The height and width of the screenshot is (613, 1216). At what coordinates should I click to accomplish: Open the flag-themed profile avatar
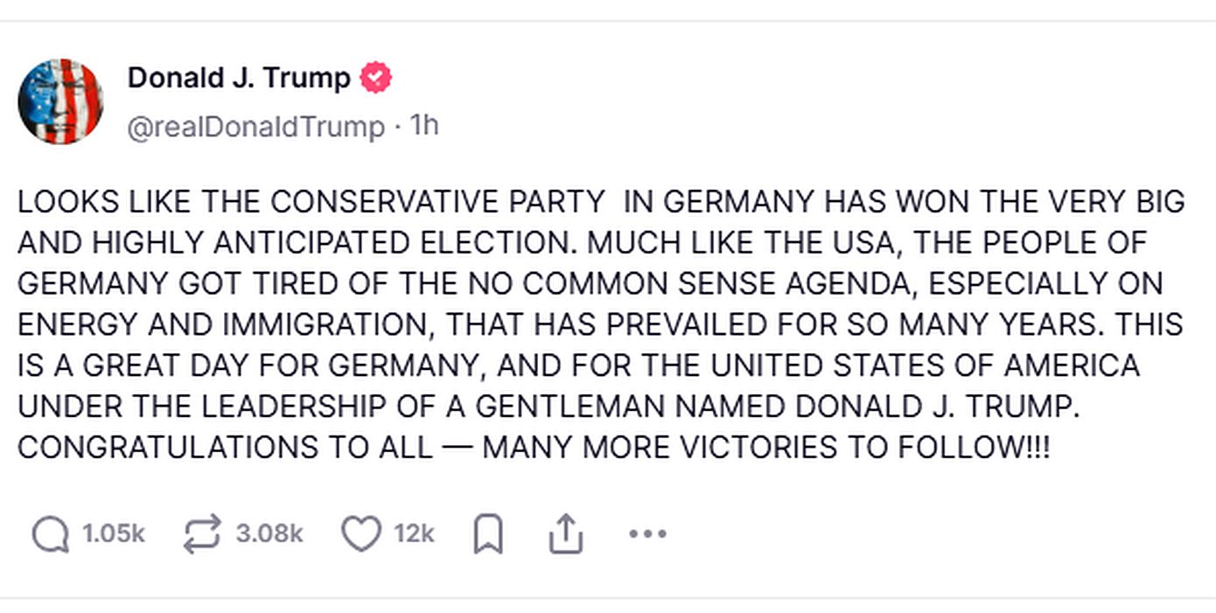tap(60, 101)
